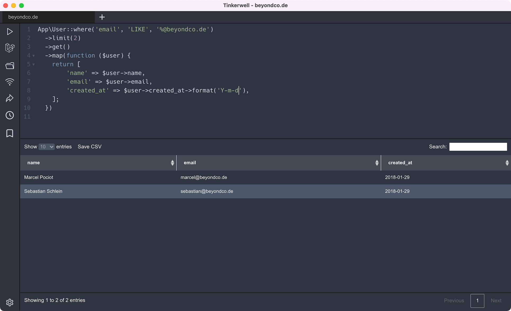Click the 'email' => $user->email code line
The width and height of the screenshot is (511, 311).
pos(109,82)
